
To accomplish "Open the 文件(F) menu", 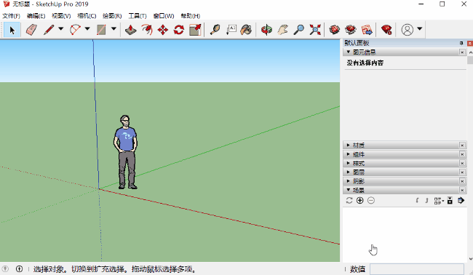I will pyautogui.click(x=11, y=16).
